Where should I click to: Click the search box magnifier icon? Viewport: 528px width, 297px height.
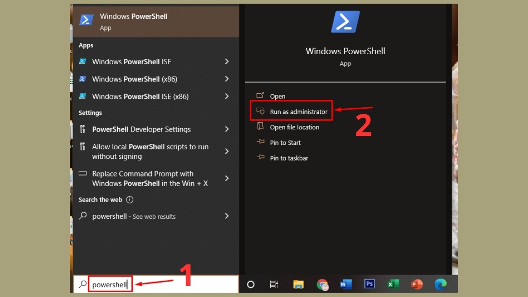tap(82, 285)
